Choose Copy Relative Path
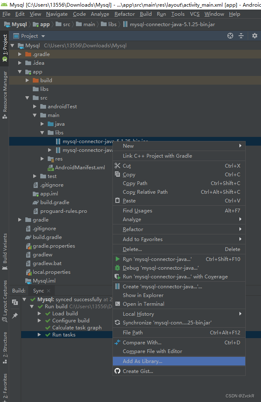The height and width of the screenshot is (402, 261). [x=179, y=192]
